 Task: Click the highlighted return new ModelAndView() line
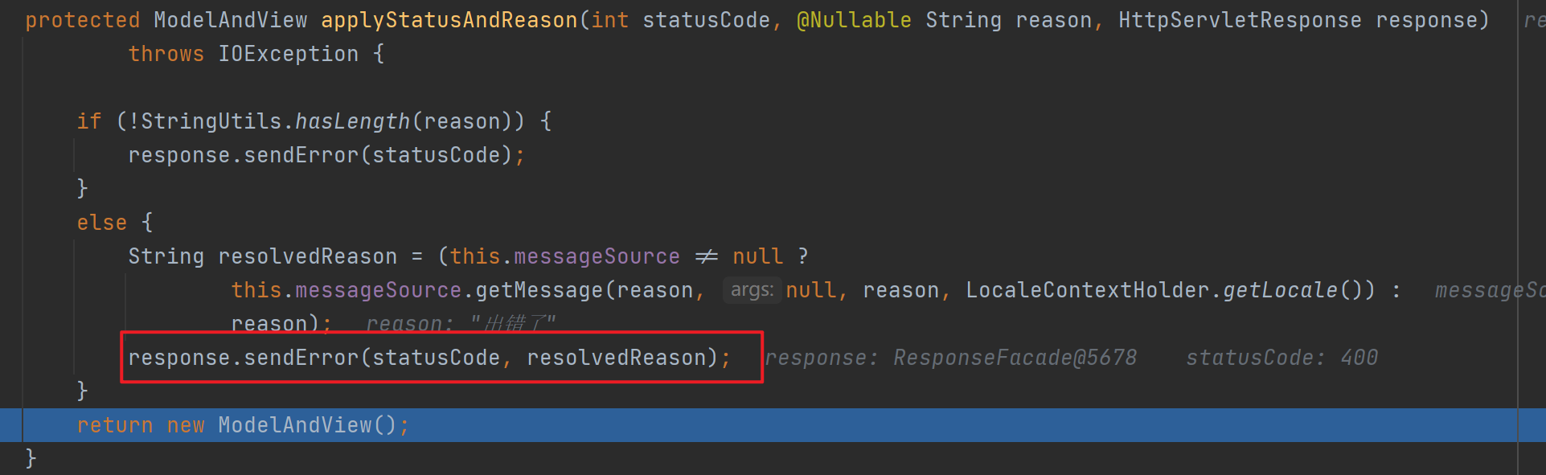pos(243,425)
